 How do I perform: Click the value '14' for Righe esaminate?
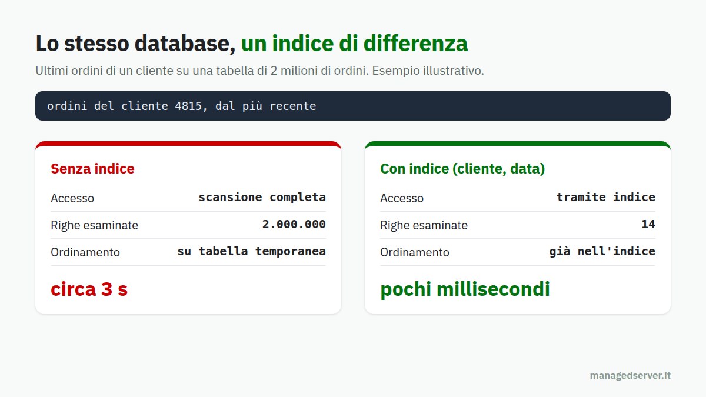pyautogui.click(x=648, y=224)
